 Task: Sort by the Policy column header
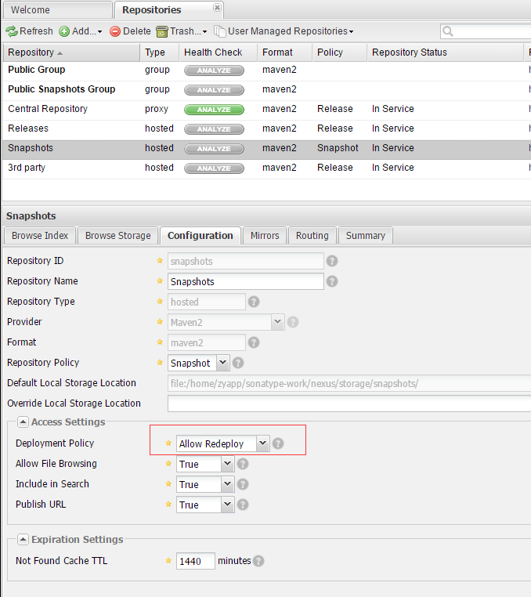pyautogui.click(x=340, y=52)
